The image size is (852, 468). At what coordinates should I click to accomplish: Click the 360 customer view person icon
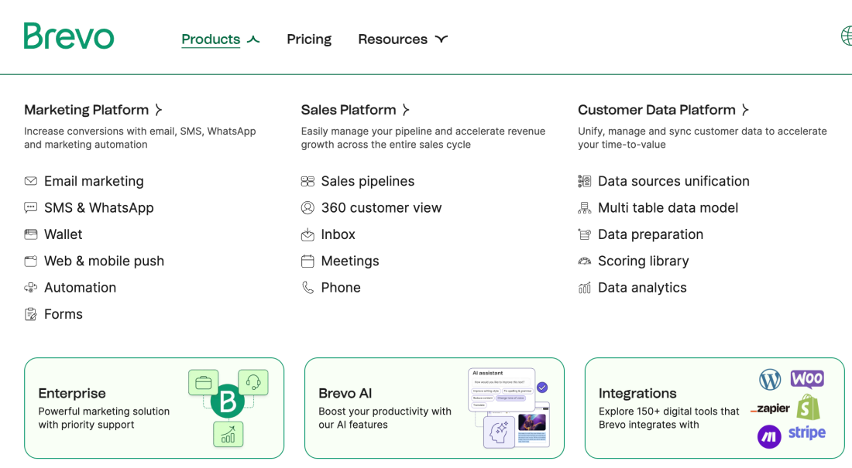307,207
